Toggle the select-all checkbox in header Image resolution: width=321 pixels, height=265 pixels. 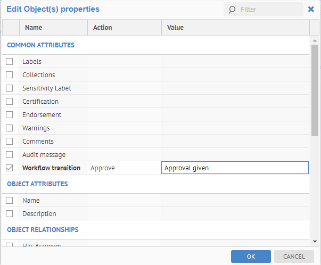point(10,28)
